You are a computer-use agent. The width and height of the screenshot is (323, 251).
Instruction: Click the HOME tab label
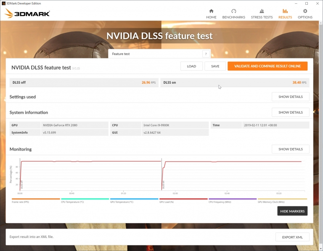[x=211, y=17]
